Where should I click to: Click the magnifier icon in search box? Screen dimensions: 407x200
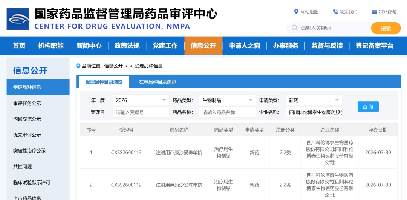pyautogui.click(x=295, y=28)
